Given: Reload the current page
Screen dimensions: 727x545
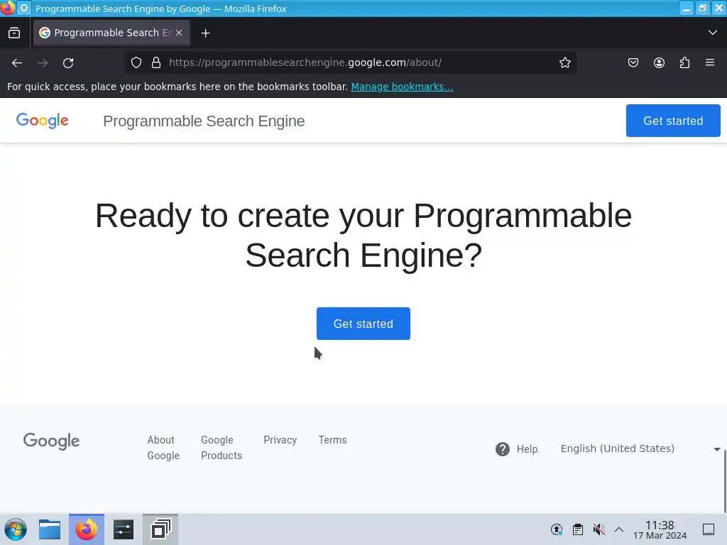Looking at the screenshot, I should (x=68, y=62).
